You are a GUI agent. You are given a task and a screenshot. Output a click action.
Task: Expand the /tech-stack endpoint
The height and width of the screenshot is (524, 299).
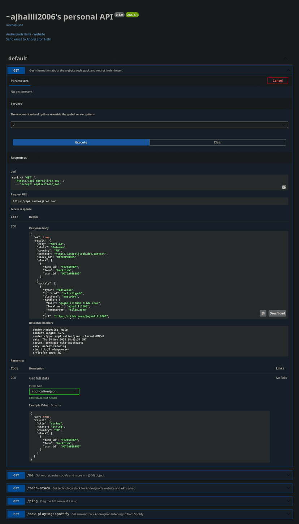[x=39, y=488]
